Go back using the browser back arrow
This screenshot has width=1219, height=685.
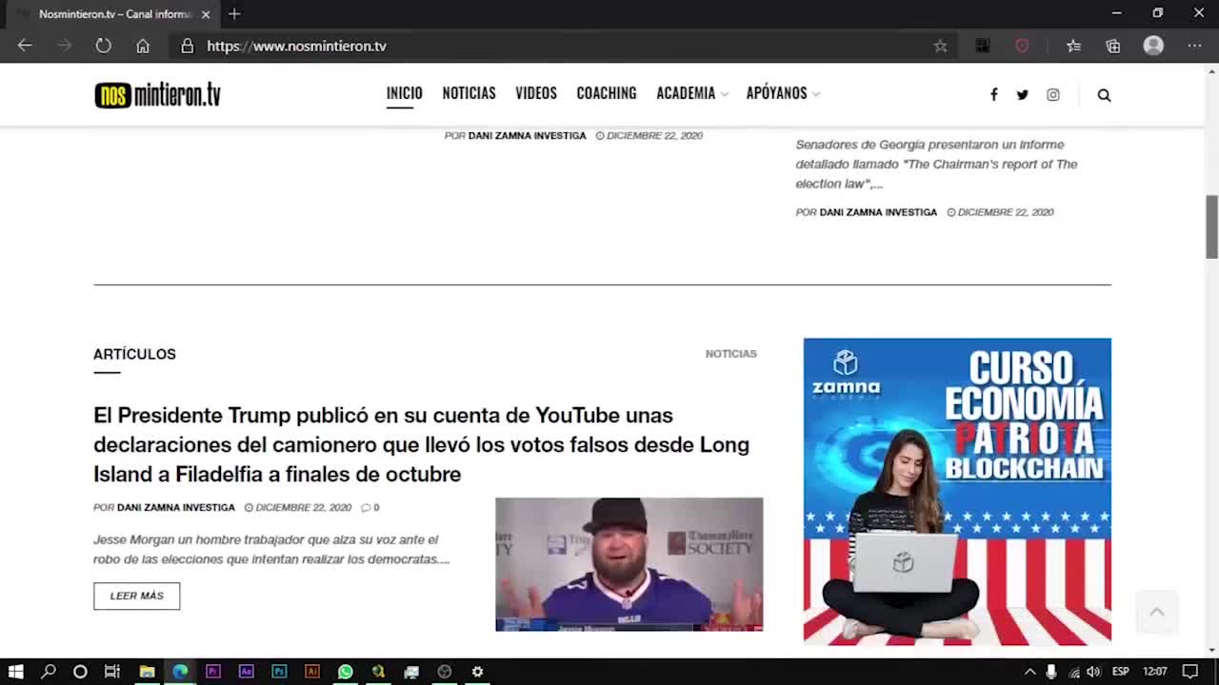(25, 46)
